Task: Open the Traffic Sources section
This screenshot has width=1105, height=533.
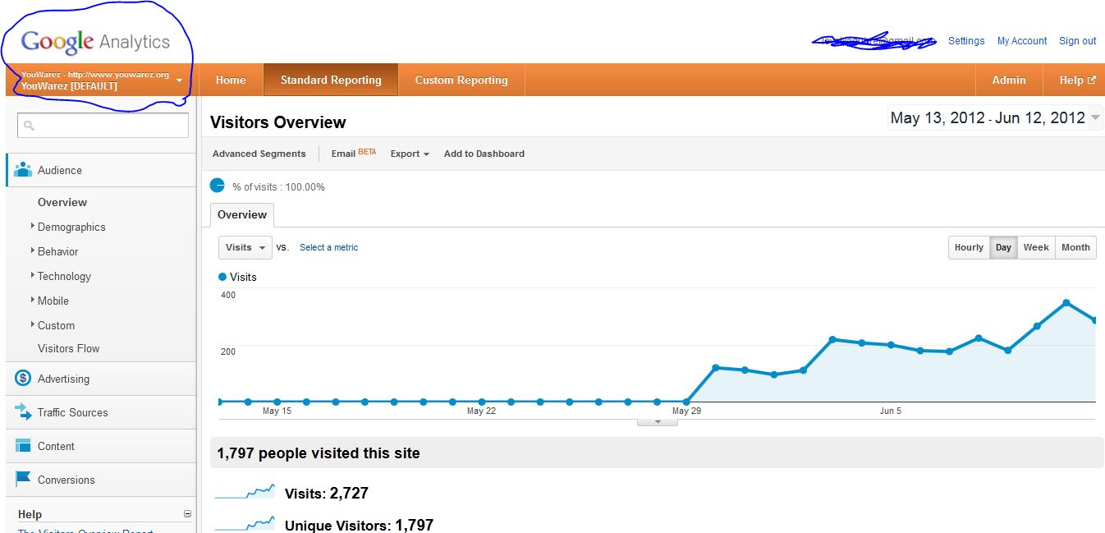Action: point(73,413)
